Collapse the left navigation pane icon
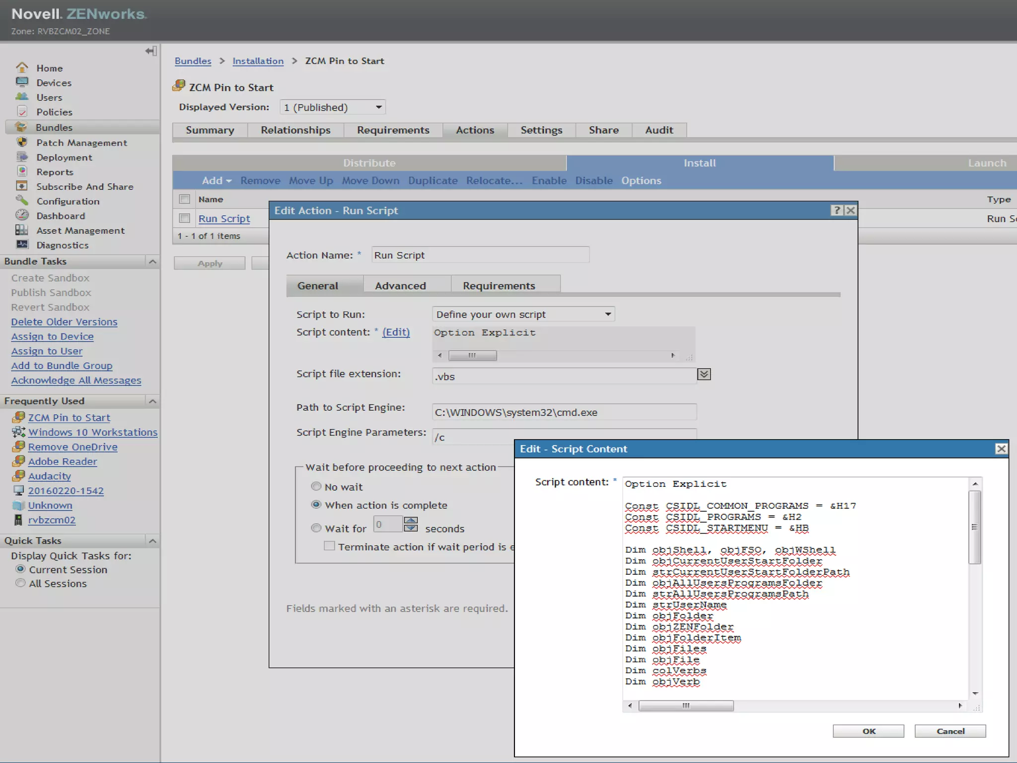The width and height of the screenshot is (1017, 763). [151, 51]
